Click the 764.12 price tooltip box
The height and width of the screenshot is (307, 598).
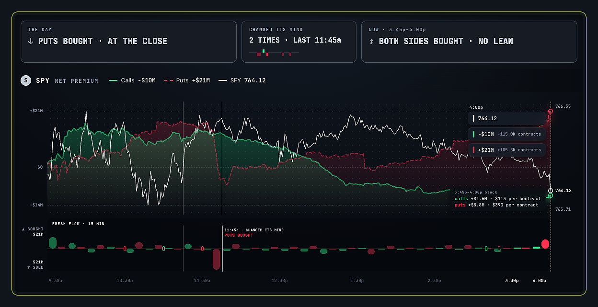coord(507,118)
